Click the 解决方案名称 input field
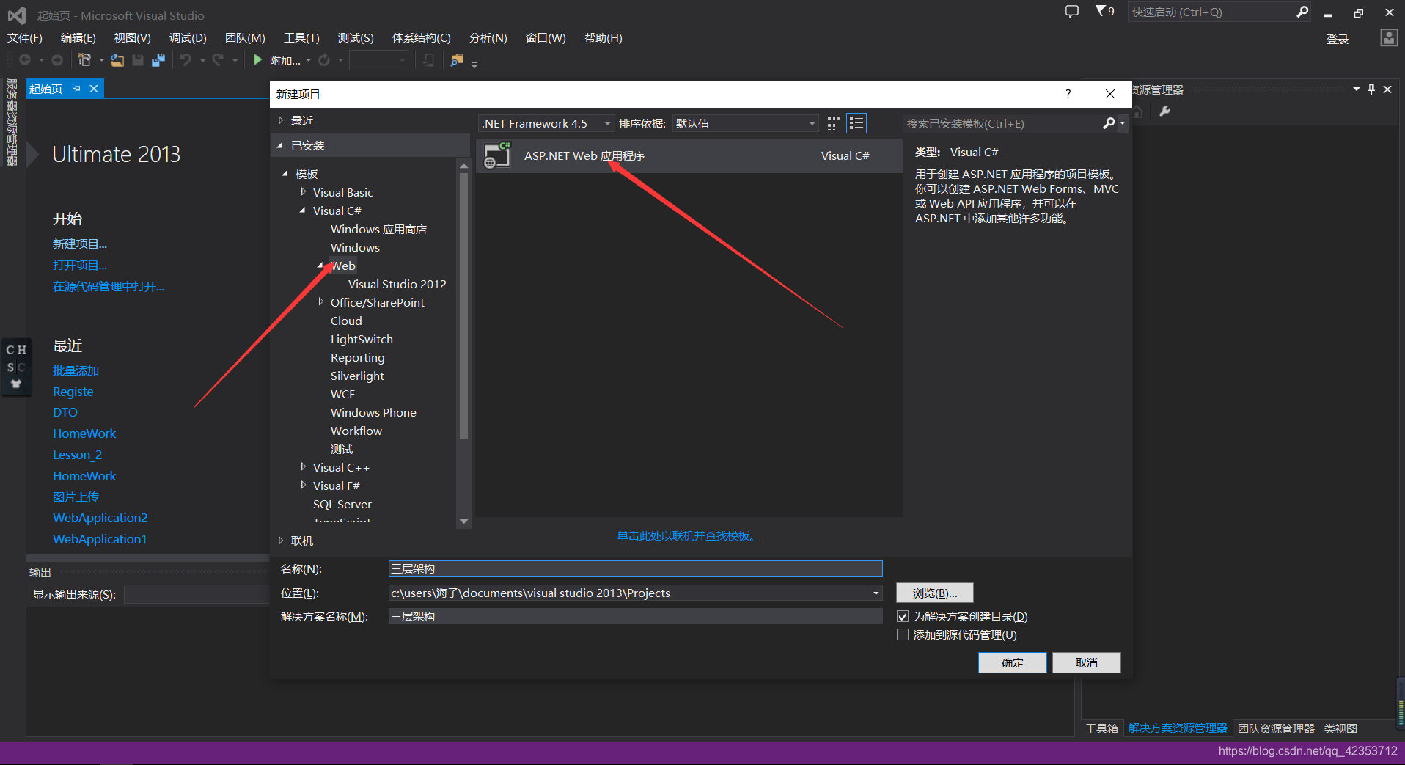1405x765 pixels. coord(635,616)
